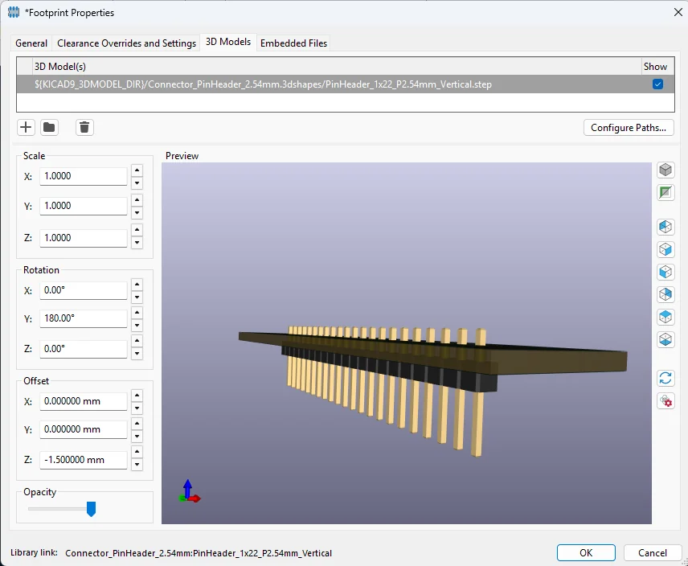
Task: Close the Footprint Properties window
Action: tap(678, 12)
